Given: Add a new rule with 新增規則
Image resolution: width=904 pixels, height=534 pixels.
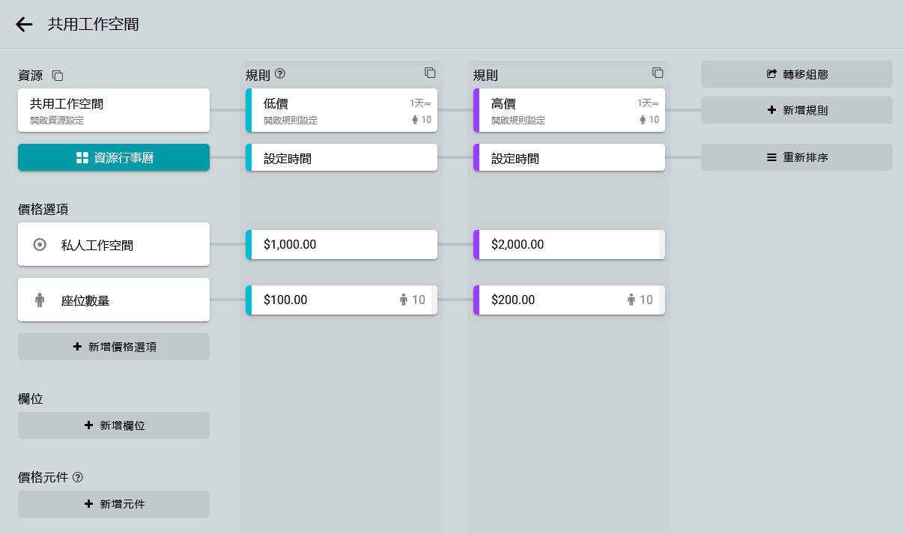Looking at the screenshot, I should (x=796, y=110).
